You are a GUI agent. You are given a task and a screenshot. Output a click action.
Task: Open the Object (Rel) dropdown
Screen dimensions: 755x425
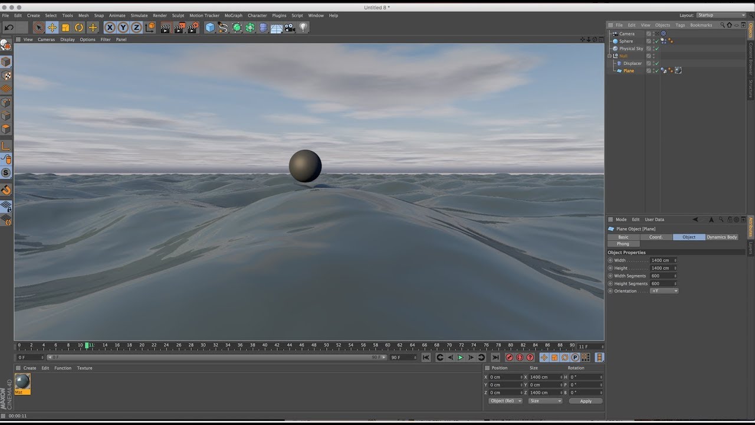pos(505,401)
